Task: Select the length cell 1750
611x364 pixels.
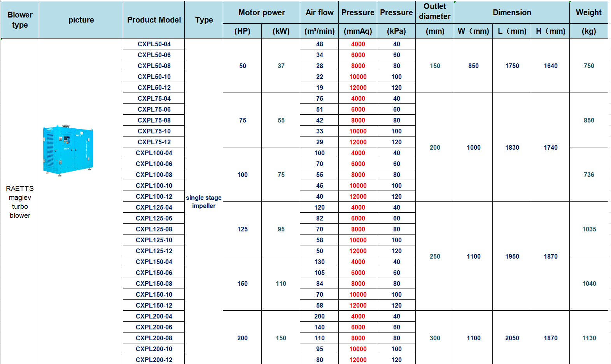Action: 512,66
